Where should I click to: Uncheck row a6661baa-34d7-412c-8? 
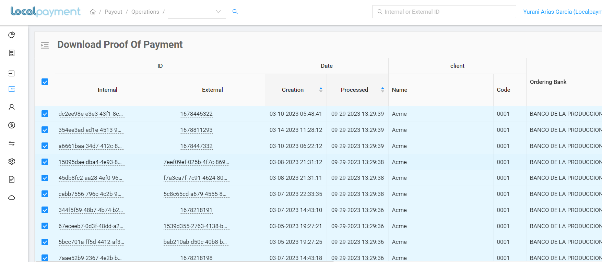tap(45, 146)
